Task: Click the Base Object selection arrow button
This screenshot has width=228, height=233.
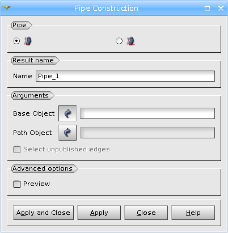Action: coord(67,113)
